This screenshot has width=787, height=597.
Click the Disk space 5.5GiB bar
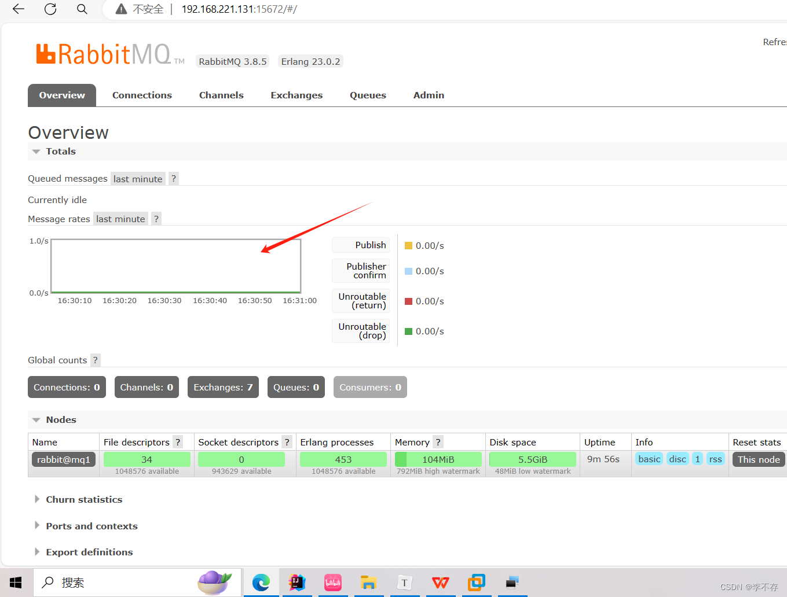point(533,459)
